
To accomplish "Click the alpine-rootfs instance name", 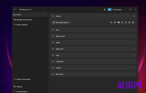I will pyautogui.click(x=60, y=36).
